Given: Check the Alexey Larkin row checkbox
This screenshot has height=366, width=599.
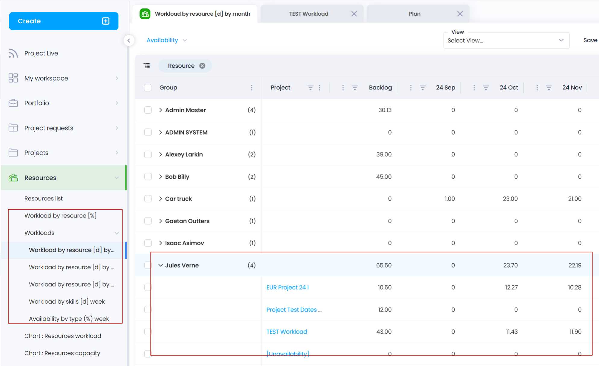Looking at the screenshot, I should [x=148, y=154].
